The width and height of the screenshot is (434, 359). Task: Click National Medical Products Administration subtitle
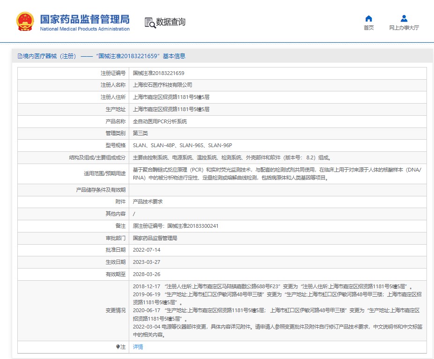point(85,29)
